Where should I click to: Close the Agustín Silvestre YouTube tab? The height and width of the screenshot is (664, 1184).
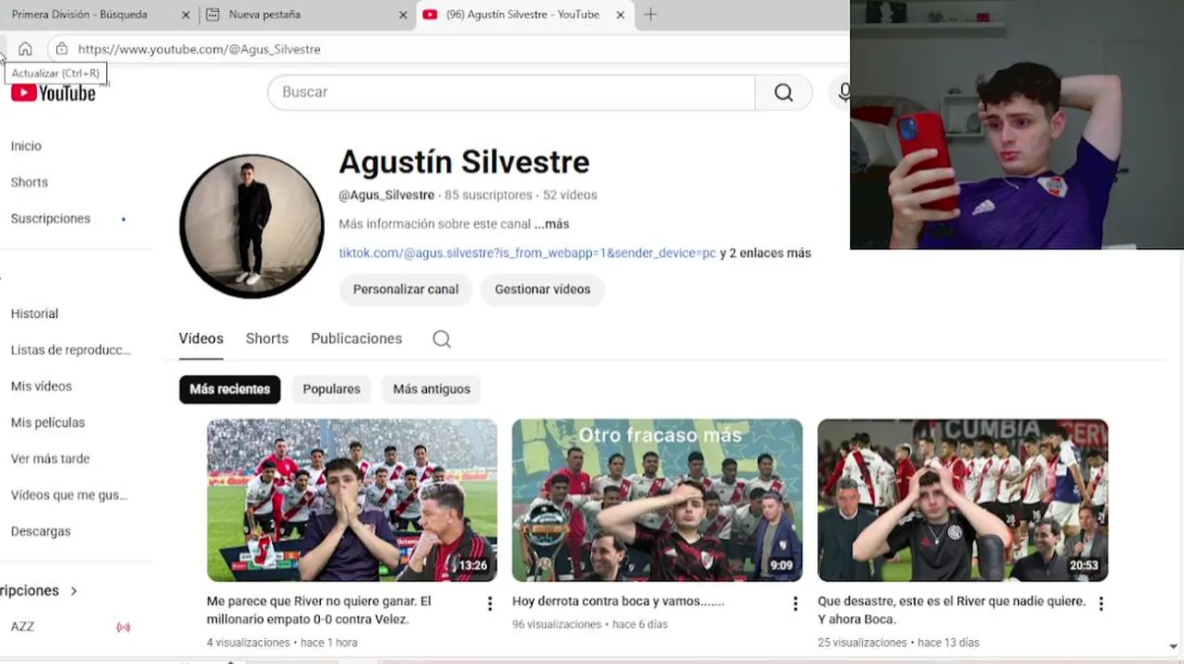tap(621, 15)
